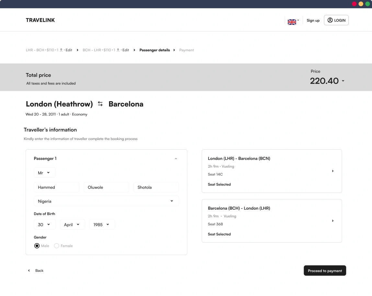Image resolution: width=372 pixels, height=296 pixels.
Task: Click the Proceed to payment button
Action: (x=325, y=271)
